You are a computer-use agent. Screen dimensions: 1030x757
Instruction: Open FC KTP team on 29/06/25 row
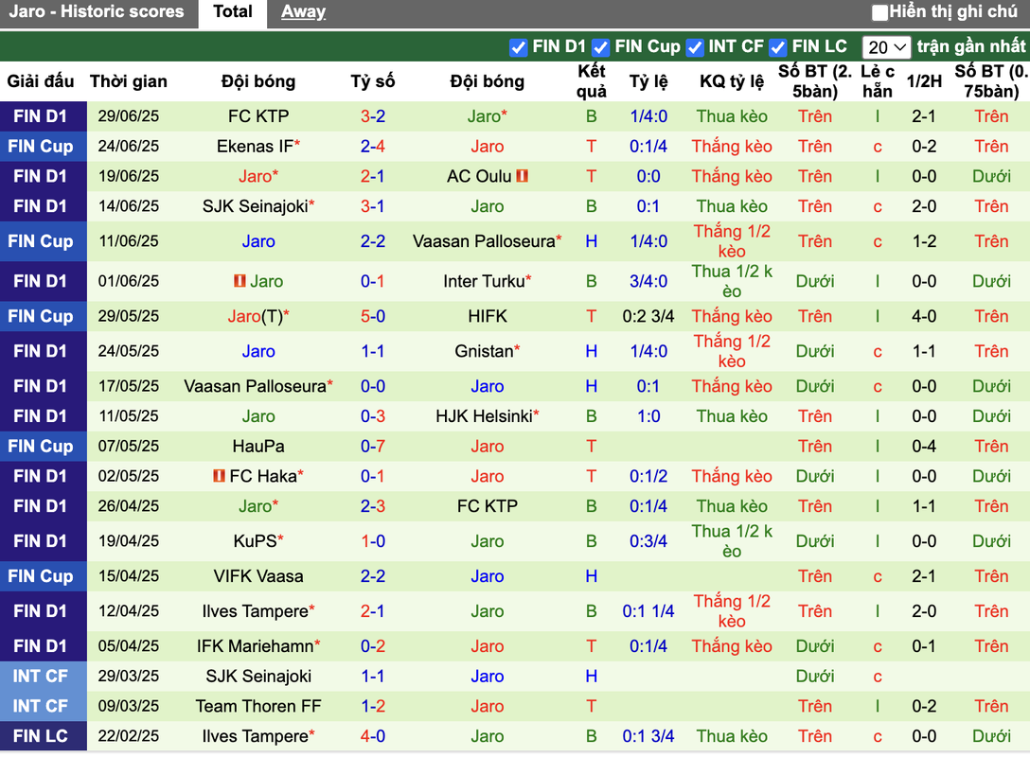click(258, 116)
